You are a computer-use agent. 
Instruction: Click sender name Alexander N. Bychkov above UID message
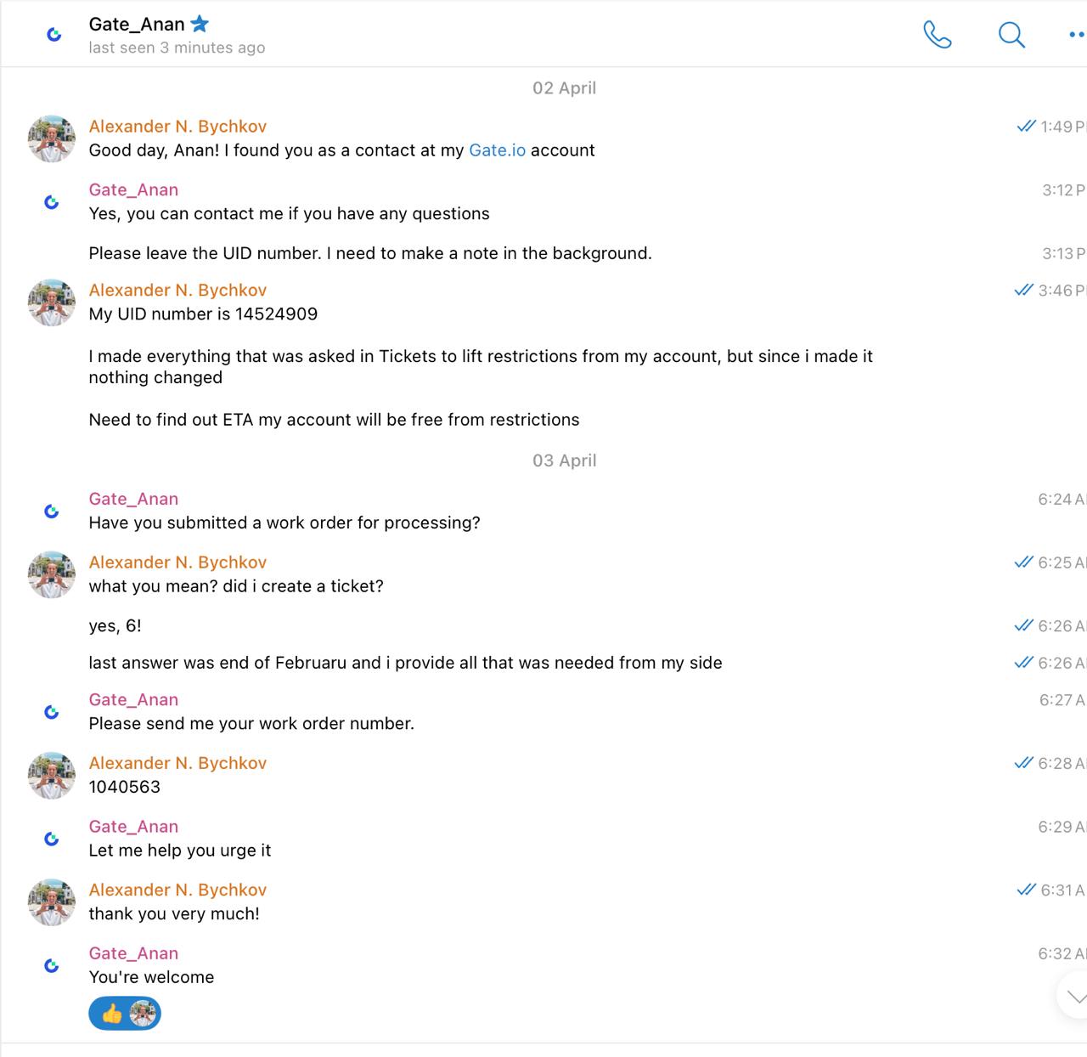click(x=177, y=291)
